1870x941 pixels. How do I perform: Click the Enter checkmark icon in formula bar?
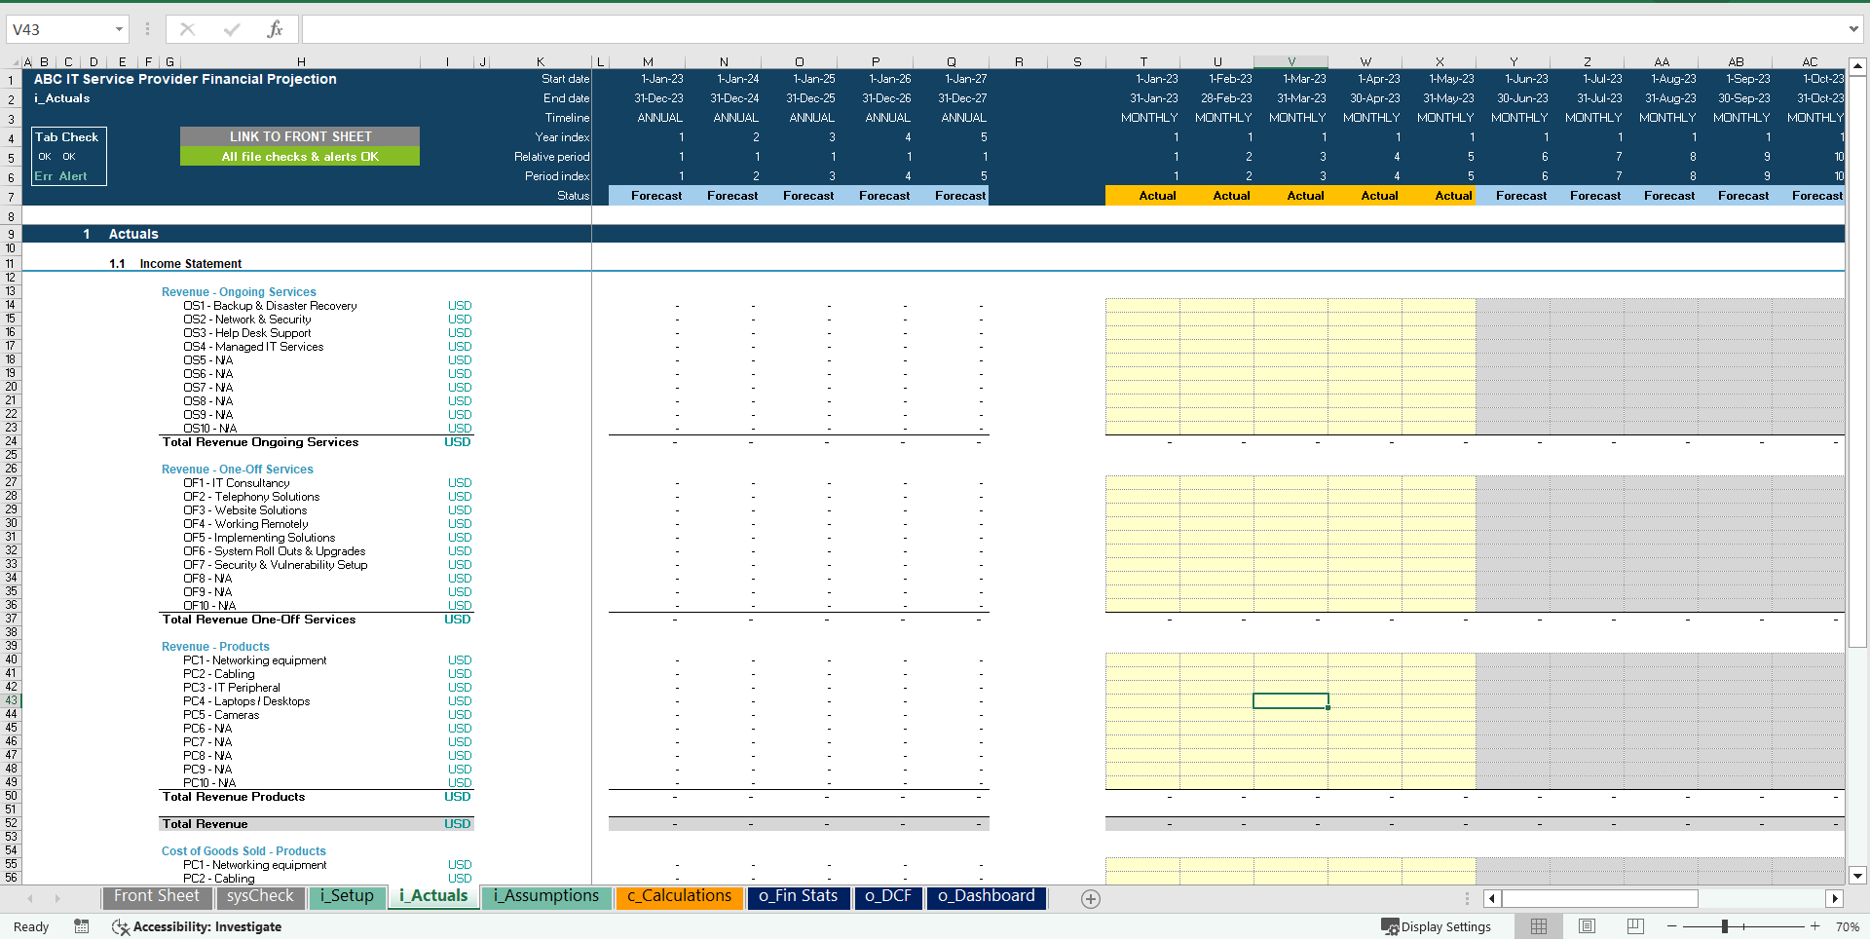tap(231, 29)
